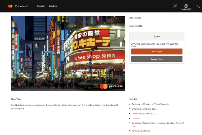Click the Offer Ends: 31-Mar-2024 text
202x135 pixels.
point(143,113)
